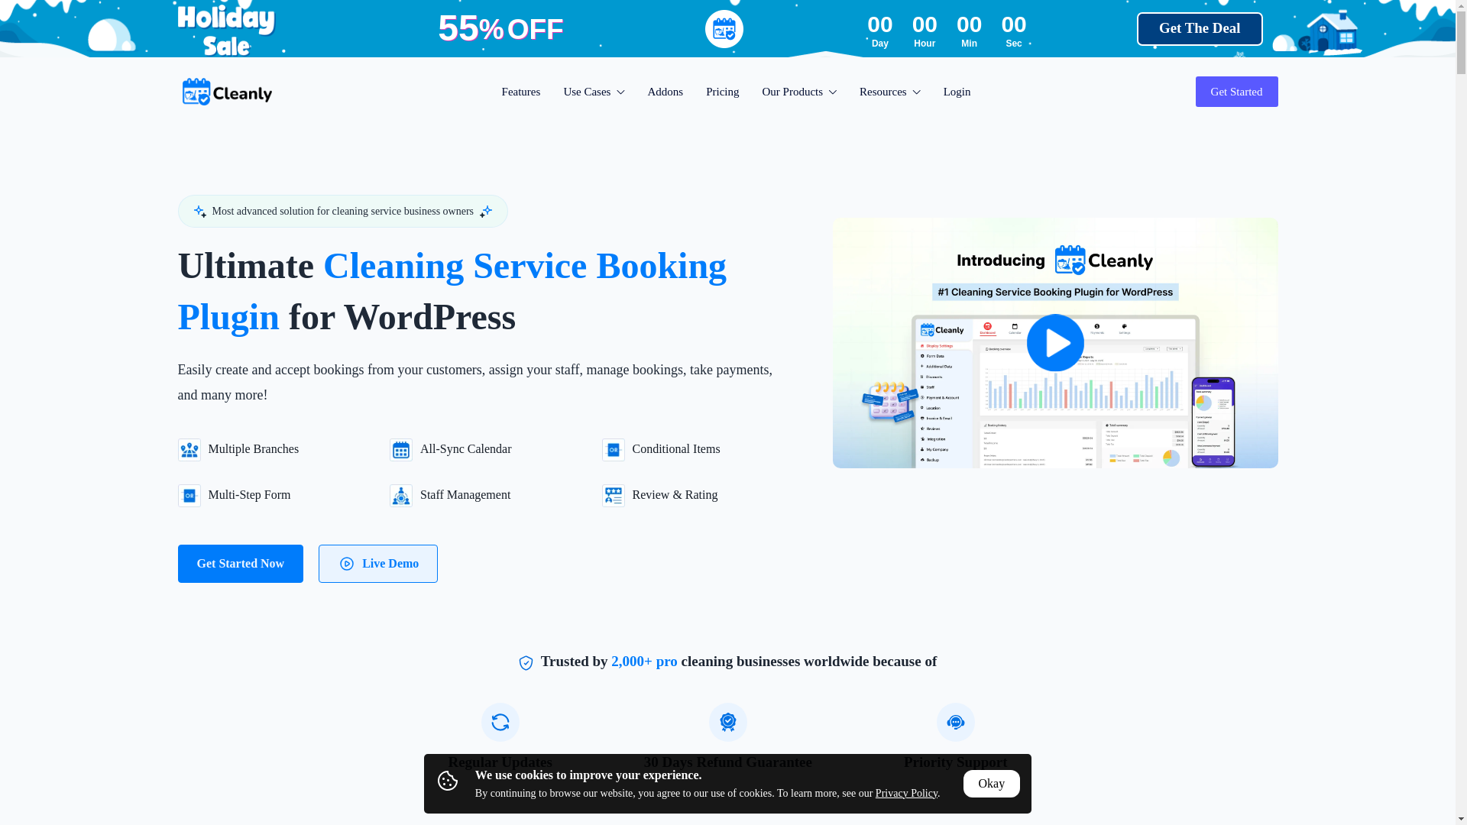Click the Multi-Step Form icon
This screenshot has width=1467, height=825.
pyautogui.click(x=189, y=496)
